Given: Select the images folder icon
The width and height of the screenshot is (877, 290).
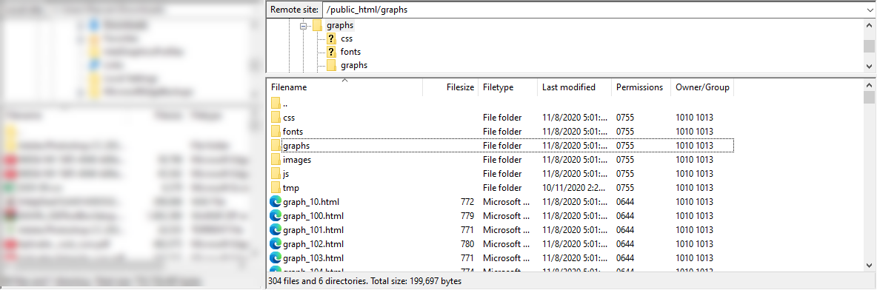Looking at the screenshot, I should [x=276, y=160].
